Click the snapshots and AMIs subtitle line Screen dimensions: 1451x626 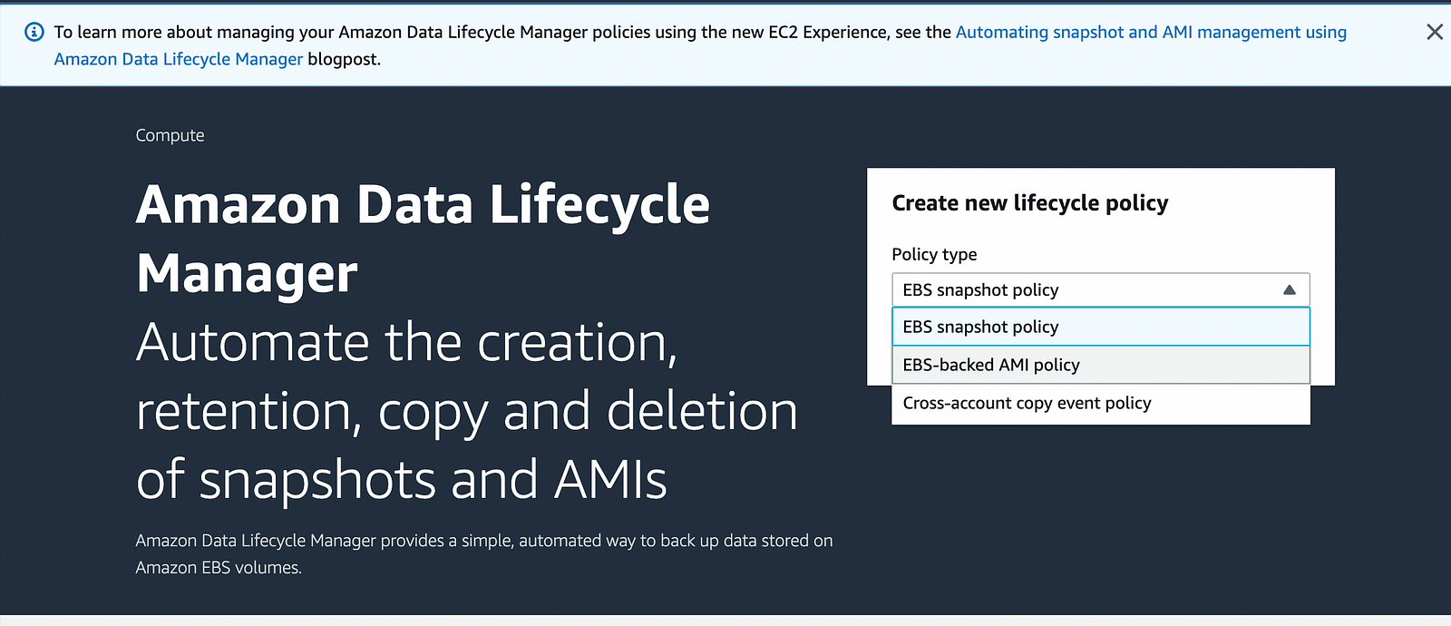(x=402, y=480)
